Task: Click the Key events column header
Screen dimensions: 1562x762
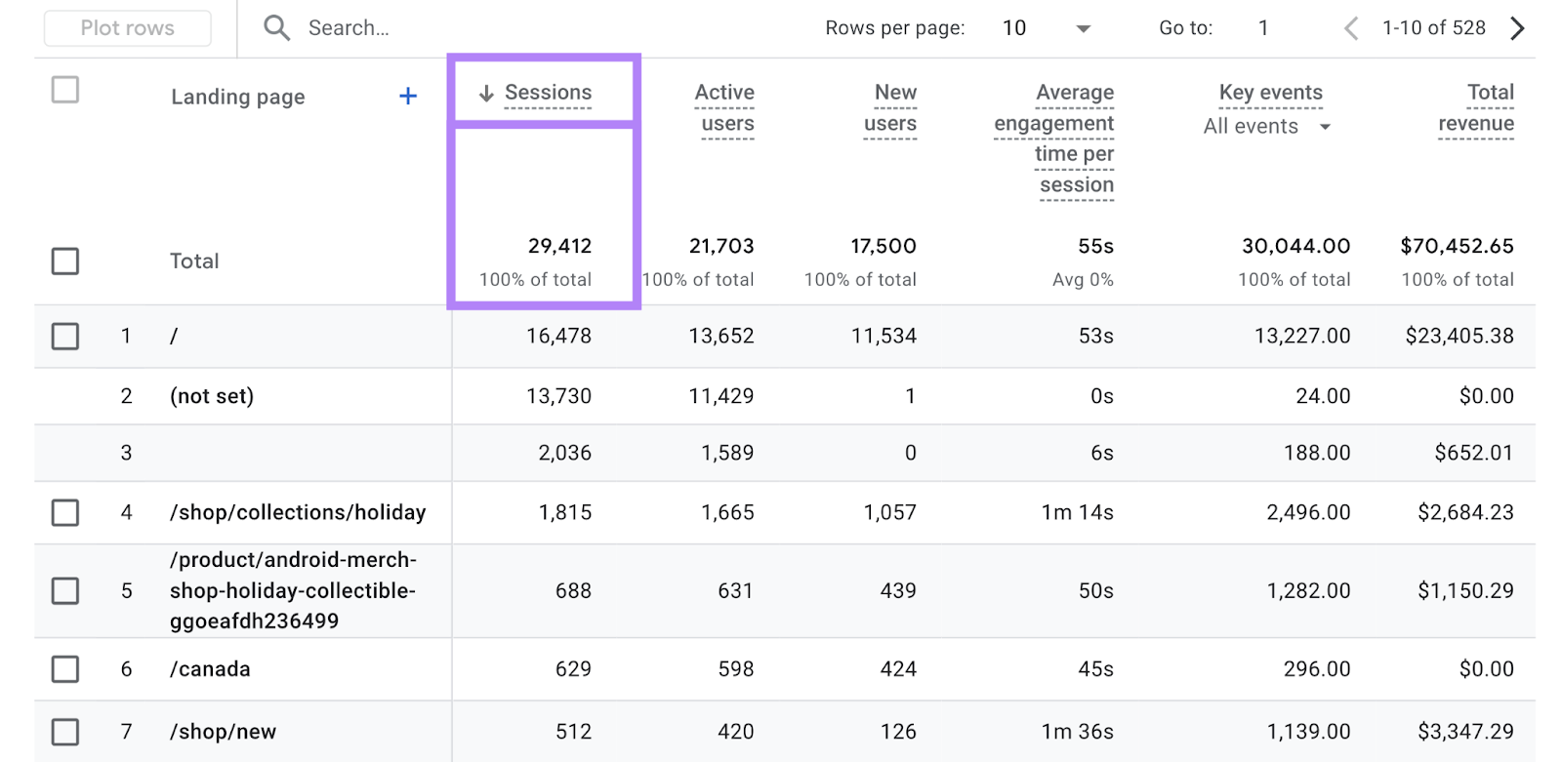Action: pyautogui.click(x=1270, y=93)
